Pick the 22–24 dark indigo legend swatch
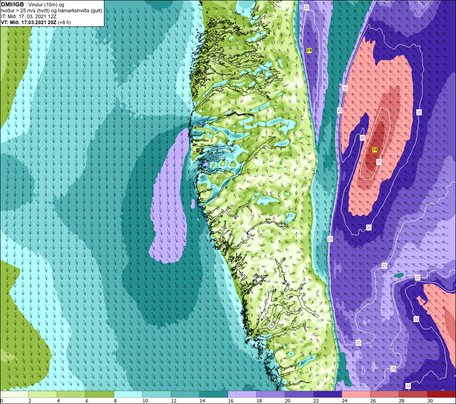Image resolution: width=456 pixels, height=404 pixels. click(328, 394)
